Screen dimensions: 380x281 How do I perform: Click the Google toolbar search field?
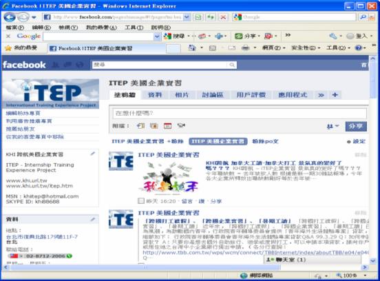coord(98,37)
